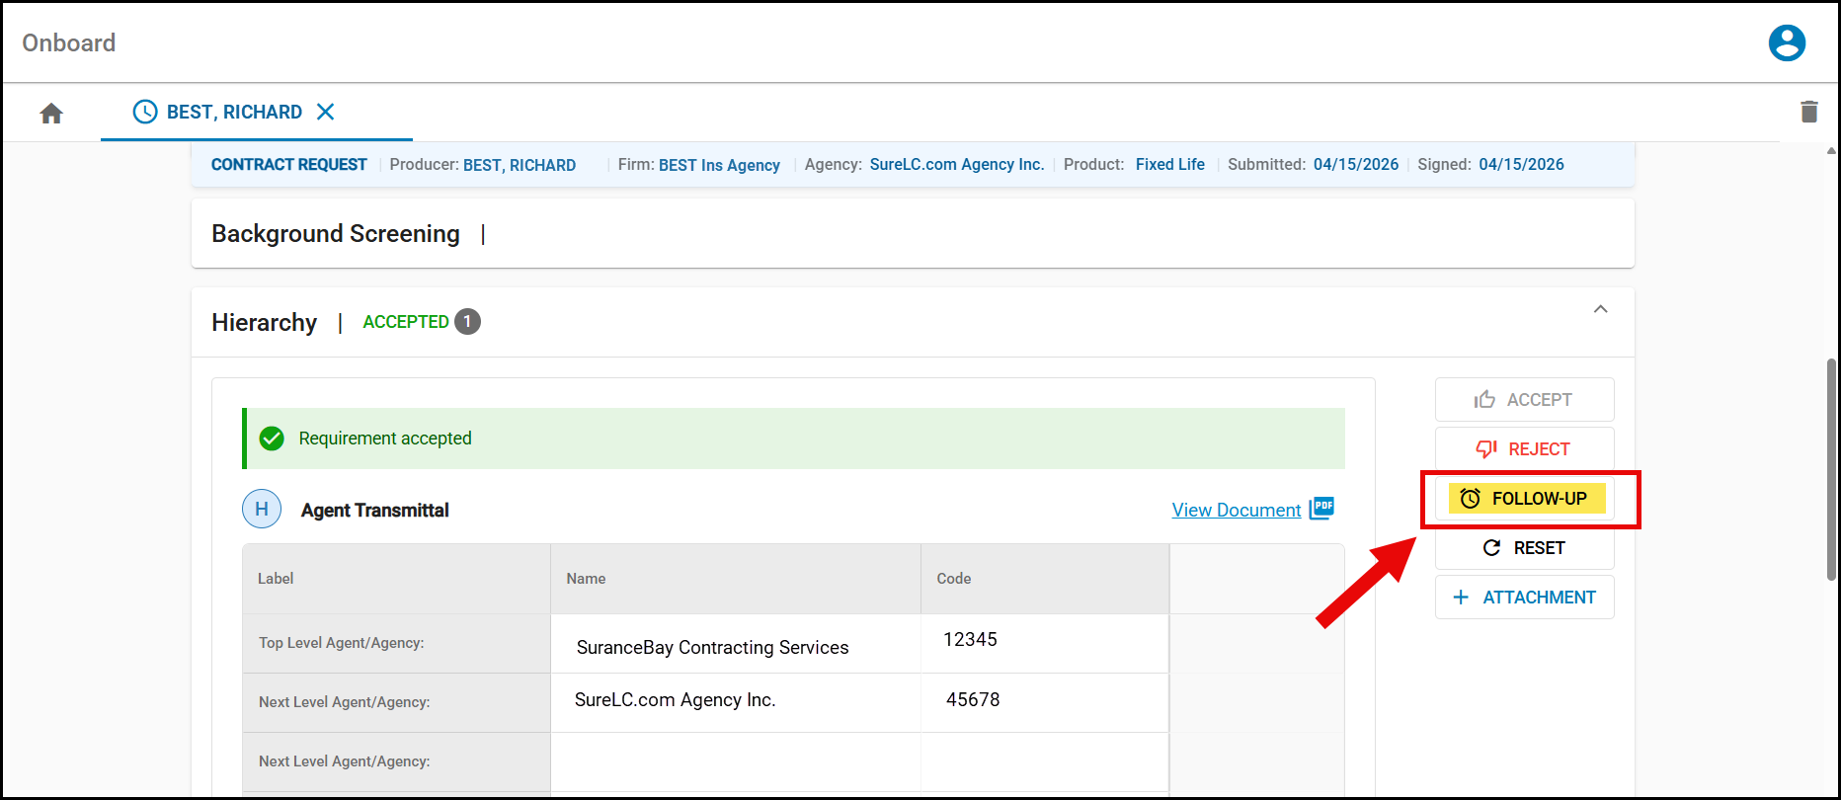Screen dimensions: 1841x800
Task: Click the Requirement accepted message
Action: [385, 439]
